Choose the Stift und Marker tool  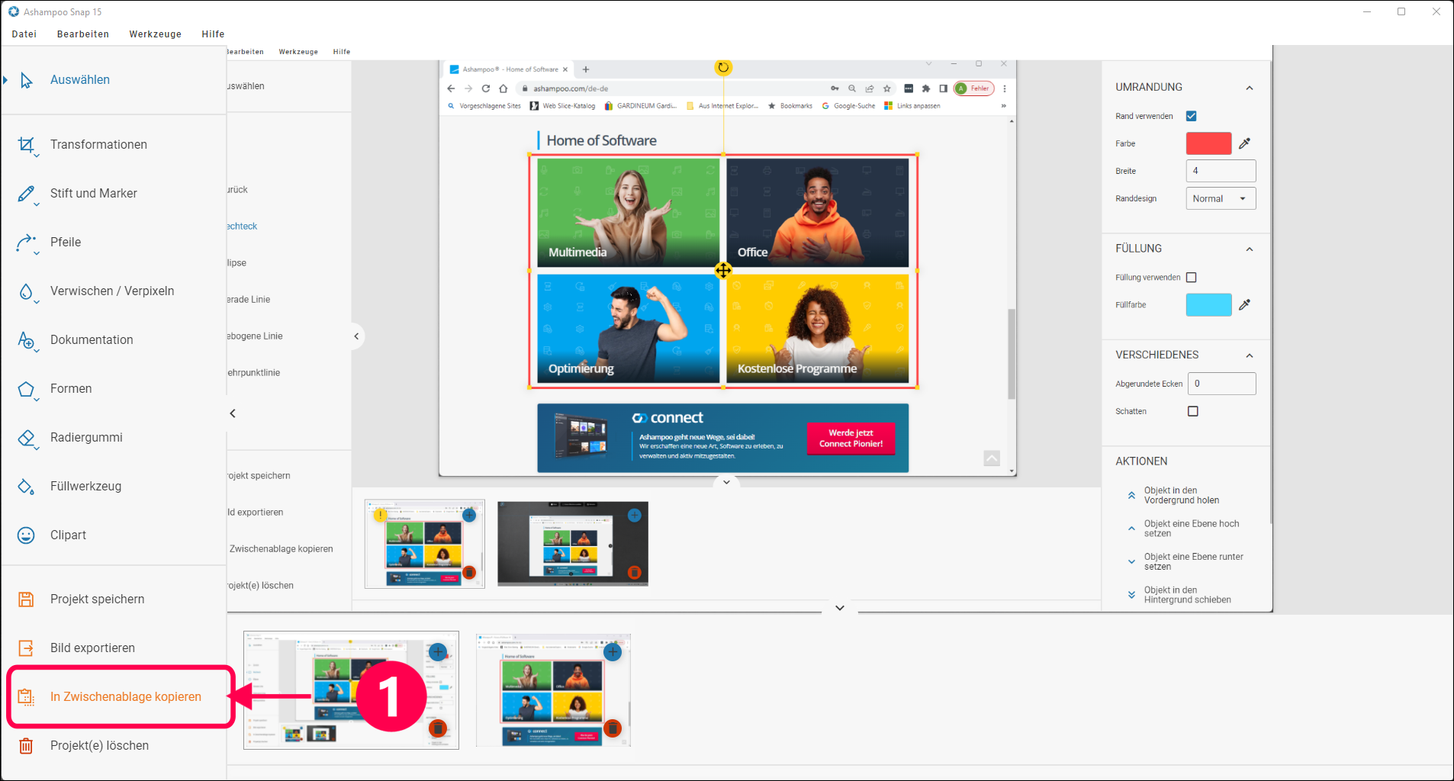pos(27,194)
